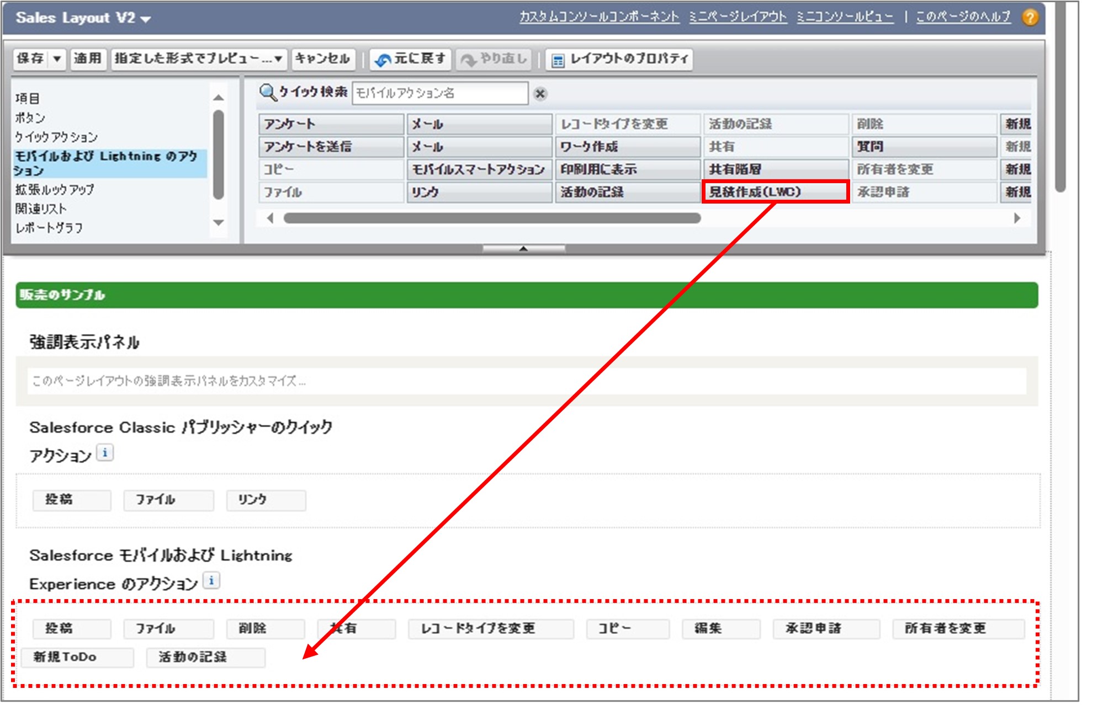This screenshot has width=1119, height=705.
Task: Click 活動の記録 in the Lightning actions section
Action: pos(205,658)
